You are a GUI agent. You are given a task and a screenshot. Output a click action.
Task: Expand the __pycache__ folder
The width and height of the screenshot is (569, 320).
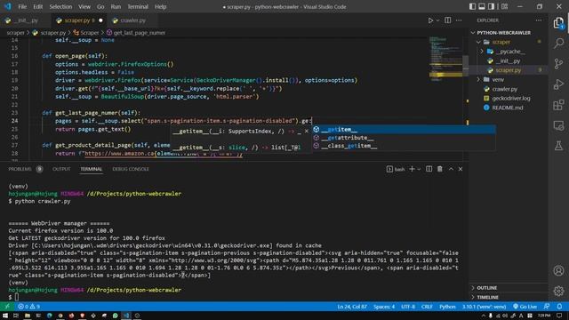482,52
